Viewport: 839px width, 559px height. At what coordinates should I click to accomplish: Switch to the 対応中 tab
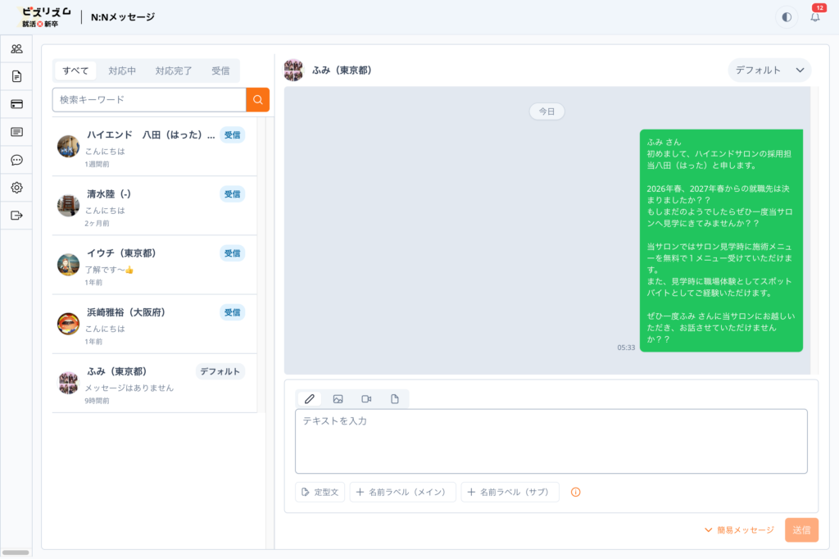click(122, 70)
